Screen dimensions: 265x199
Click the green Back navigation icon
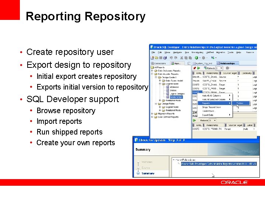click(x=197, y=58)
